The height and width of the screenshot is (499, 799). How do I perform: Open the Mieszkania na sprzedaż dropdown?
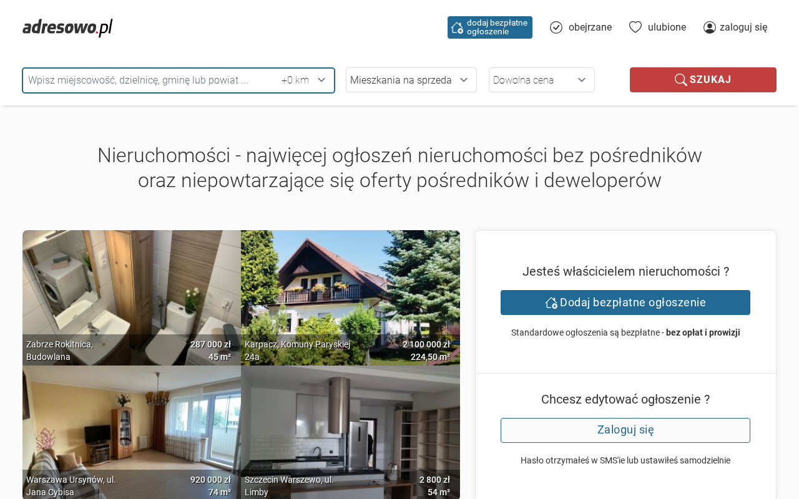tap(411, 80)
